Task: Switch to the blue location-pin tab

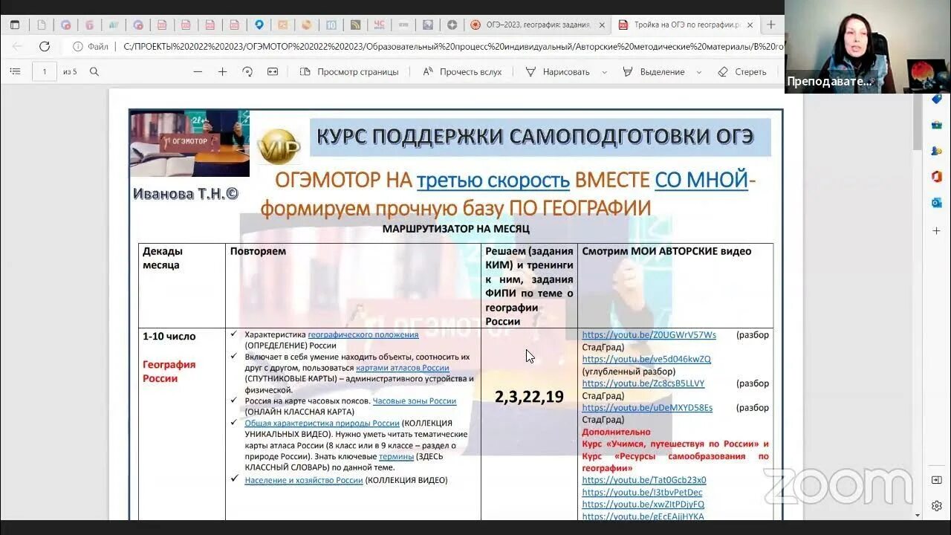Action: (259, 25)
